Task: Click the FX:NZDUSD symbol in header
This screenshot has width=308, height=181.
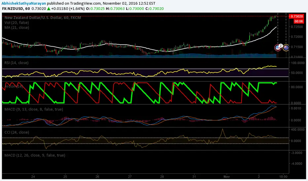Action: (x=13, y=9)
